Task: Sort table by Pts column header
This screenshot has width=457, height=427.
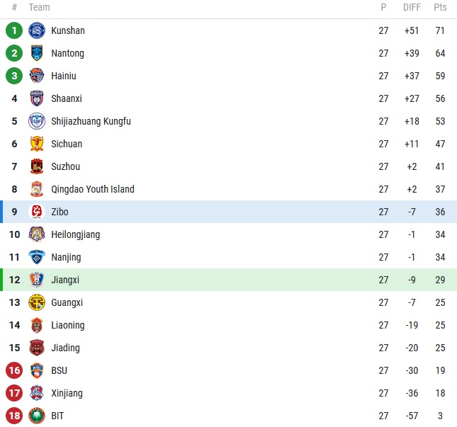Action: click(440, 7)
